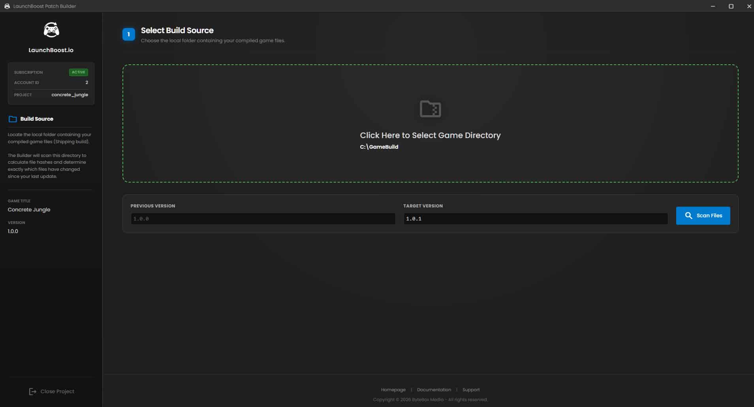Click the Account ID value 2
The width and height of the screenshot is (754, 407).
click(x=86, y=82)
